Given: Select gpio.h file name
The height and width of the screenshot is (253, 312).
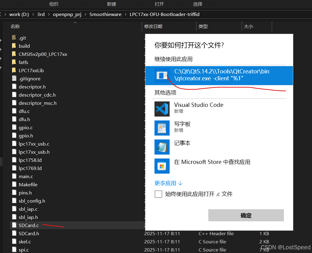Looking at the screenshot, I should (x=26, y=136).
